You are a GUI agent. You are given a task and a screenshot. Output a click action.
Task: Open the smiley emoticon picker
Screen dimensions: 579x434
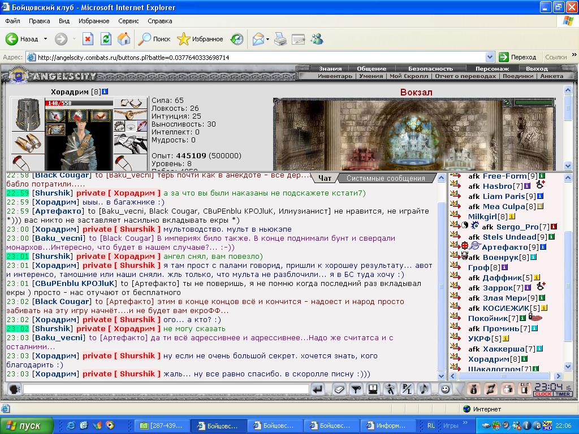(x=445, y=389)
